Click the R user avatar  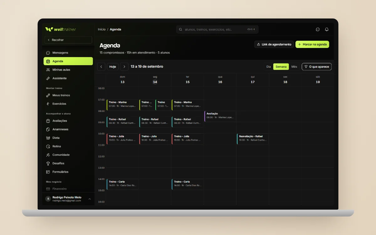pyautogui.click(x=48, y=199)
